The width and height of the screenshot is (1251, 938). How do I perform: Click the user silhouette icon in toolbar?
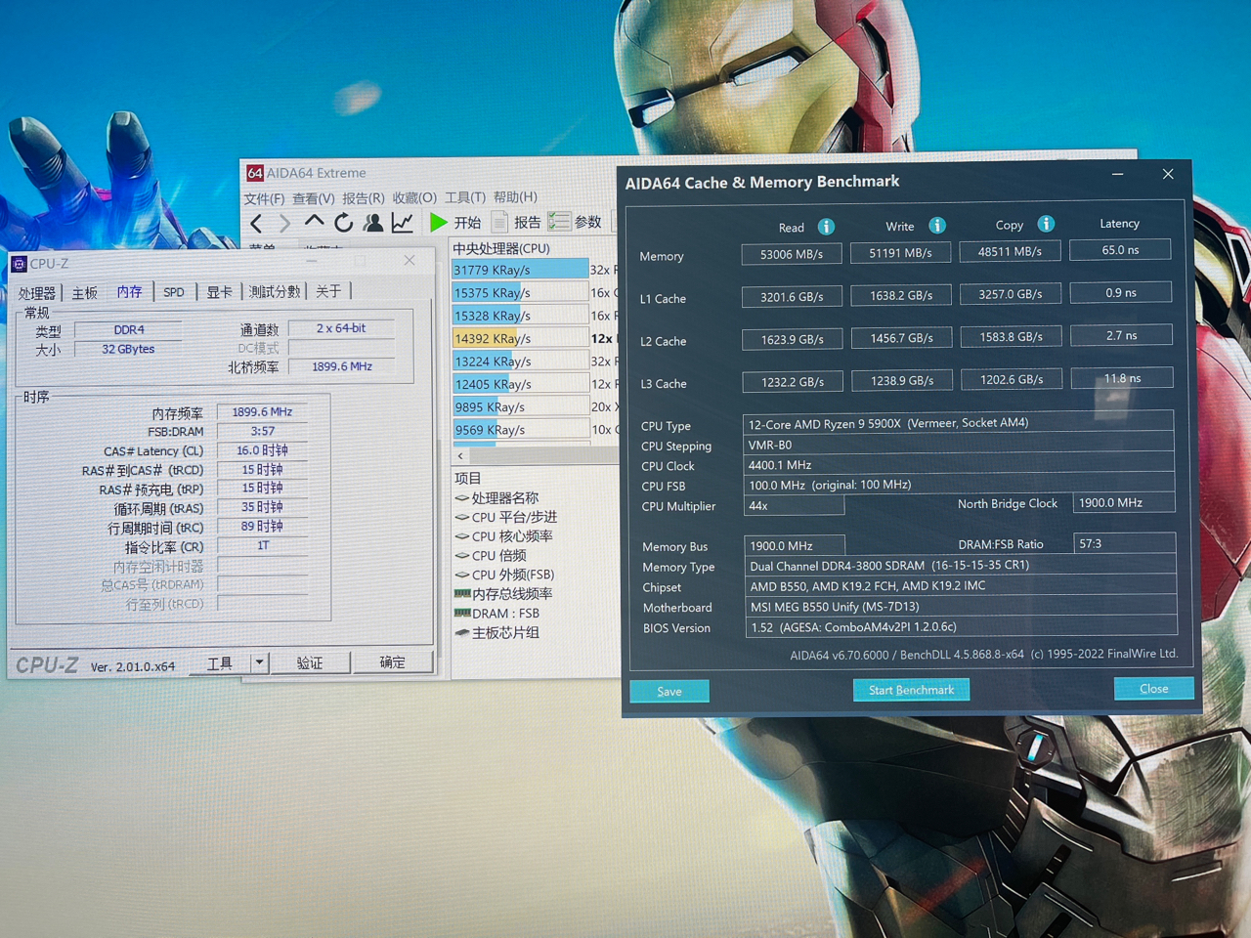(372, 223)
